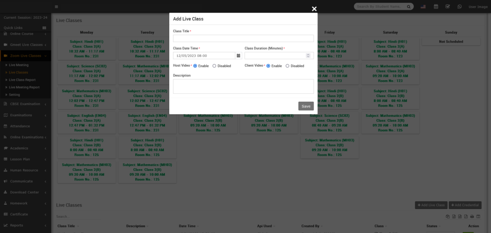Click the US flag language icon
This screenshot has height=233, width=491.
pos(423,7)
